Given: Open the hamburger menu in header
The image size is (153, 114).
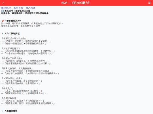Looking at the screenshot, I should pyautogui.click(x=149, y=3).
